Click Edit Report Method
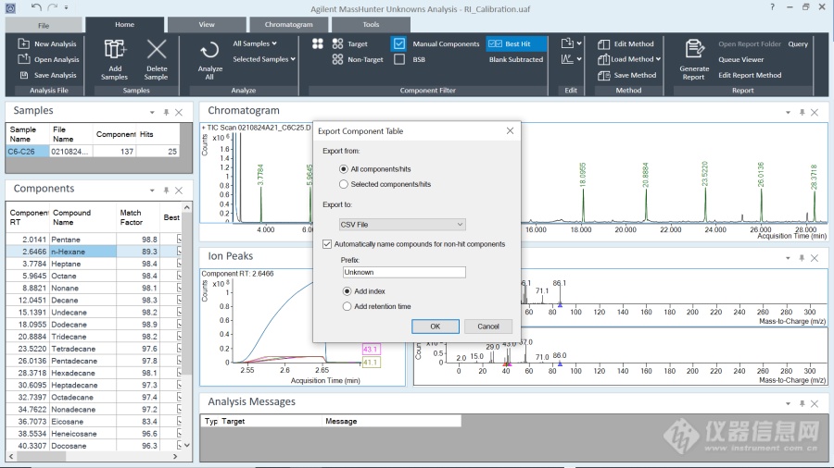This screenshot has width=834, height=468. (750, 75)
